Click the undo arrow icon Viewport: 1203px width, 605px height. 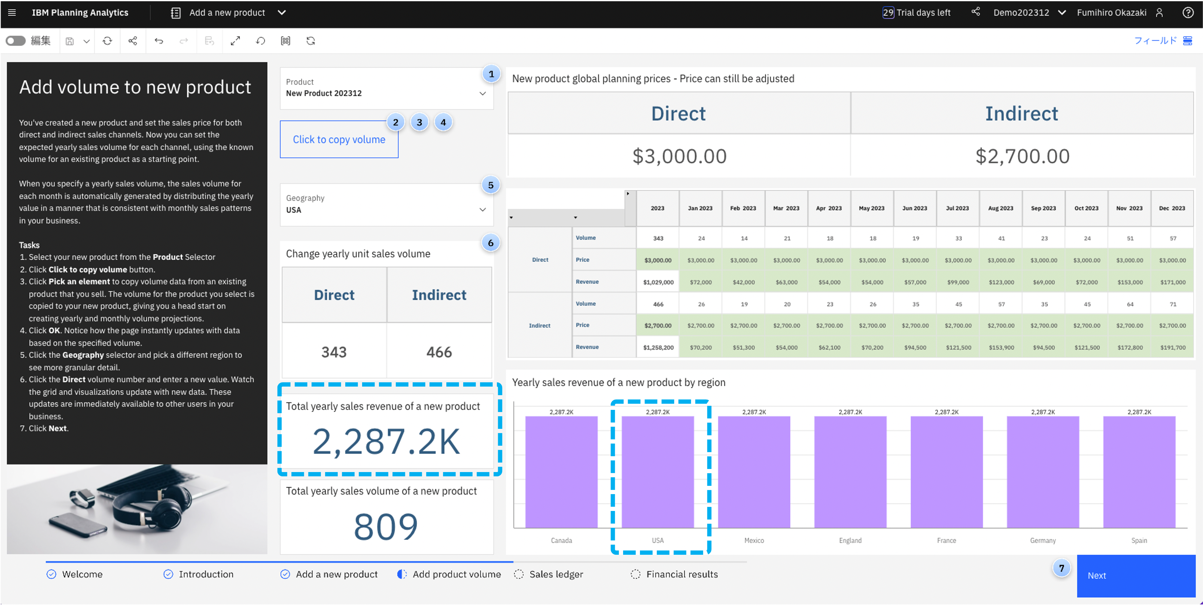tap(159, 41)
